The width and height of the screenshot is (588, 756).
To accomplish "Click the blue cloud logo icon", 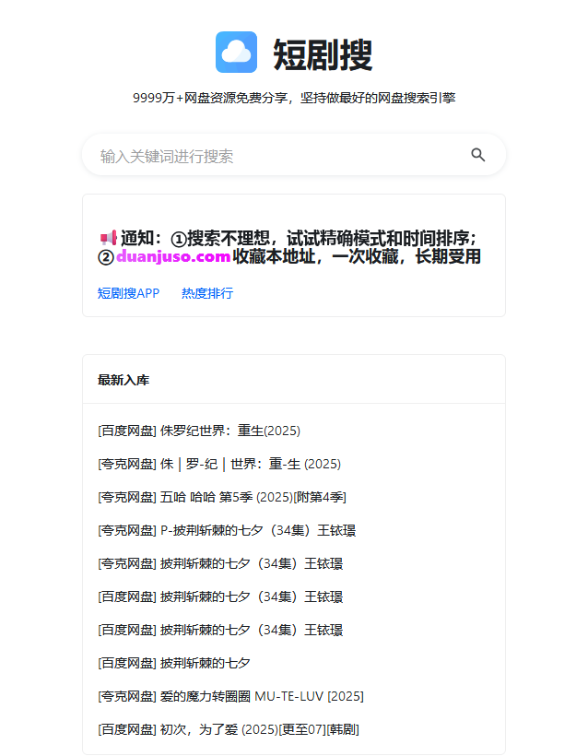I will (x=236, y=53).
